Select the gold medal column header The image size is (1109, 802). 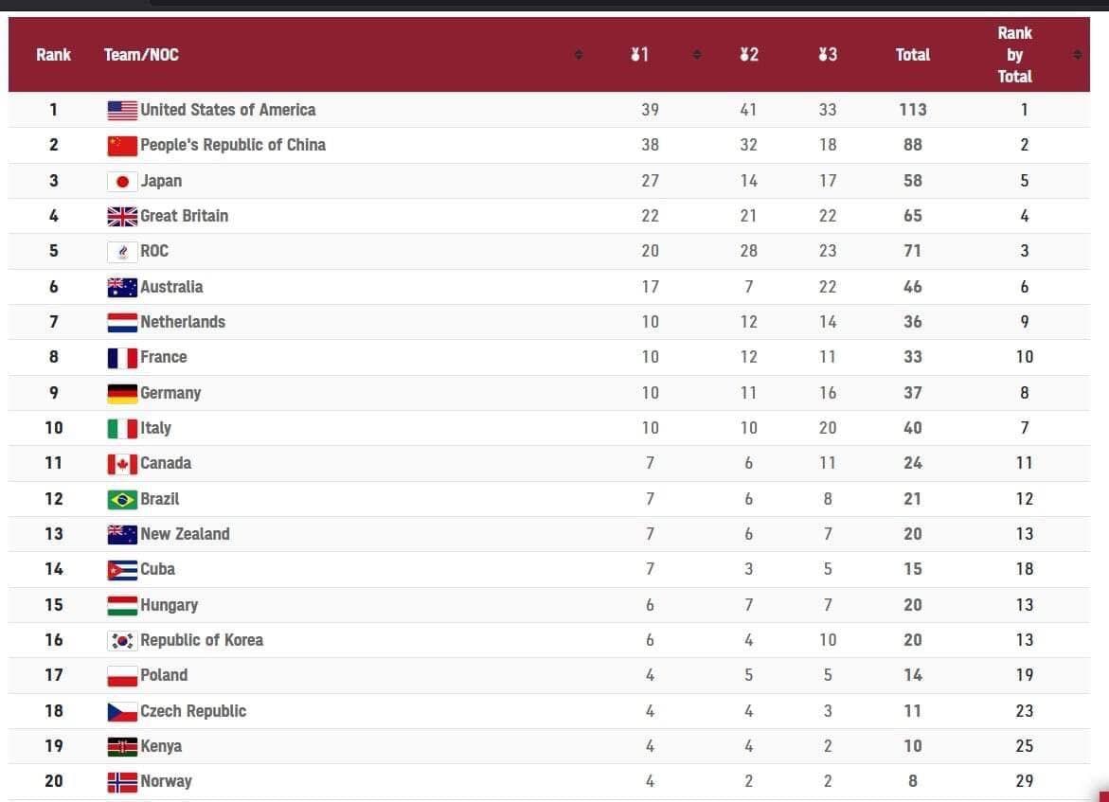pyautogui.click(x=639, y=55)
